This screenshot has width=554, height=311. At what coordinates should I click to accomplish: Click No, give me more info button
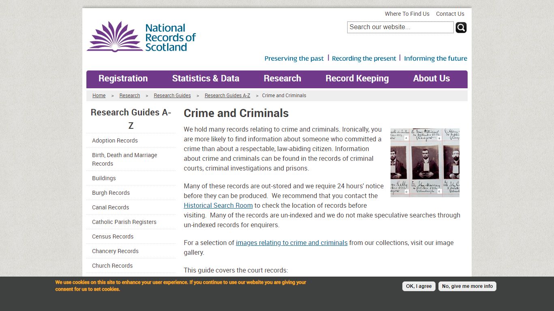(467, 286)
